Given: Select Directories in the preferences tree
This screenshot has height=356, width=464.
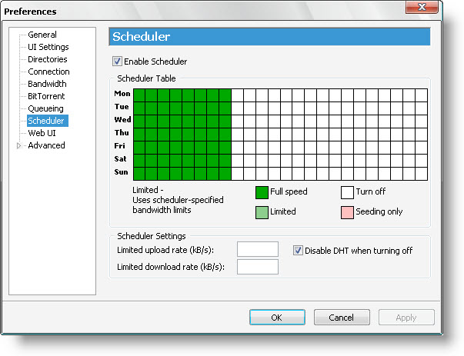Looking at the screenshot, I should click(48, 59).
